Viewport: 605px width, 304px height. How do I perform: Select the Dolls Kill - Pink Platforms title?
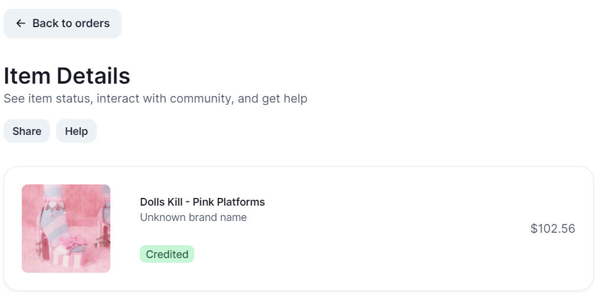click(x=202, y=202)
